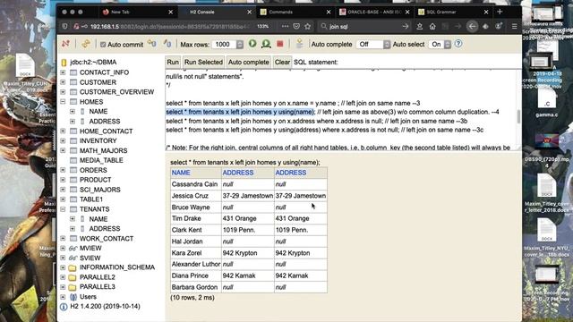The height and width of the screenshot is (322, 573).
Task: Click the Refresh database tree icon
Action: [86, 44]
